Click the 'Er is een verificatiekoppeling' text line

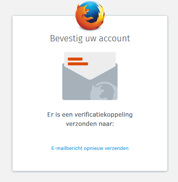[90, 115]
